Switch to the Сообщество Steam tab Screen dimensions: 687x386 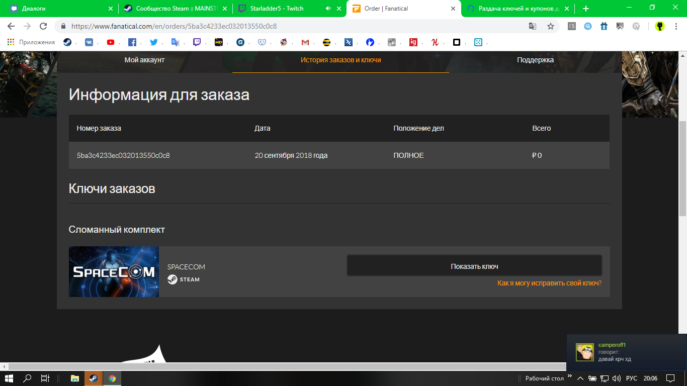(176, 9)
